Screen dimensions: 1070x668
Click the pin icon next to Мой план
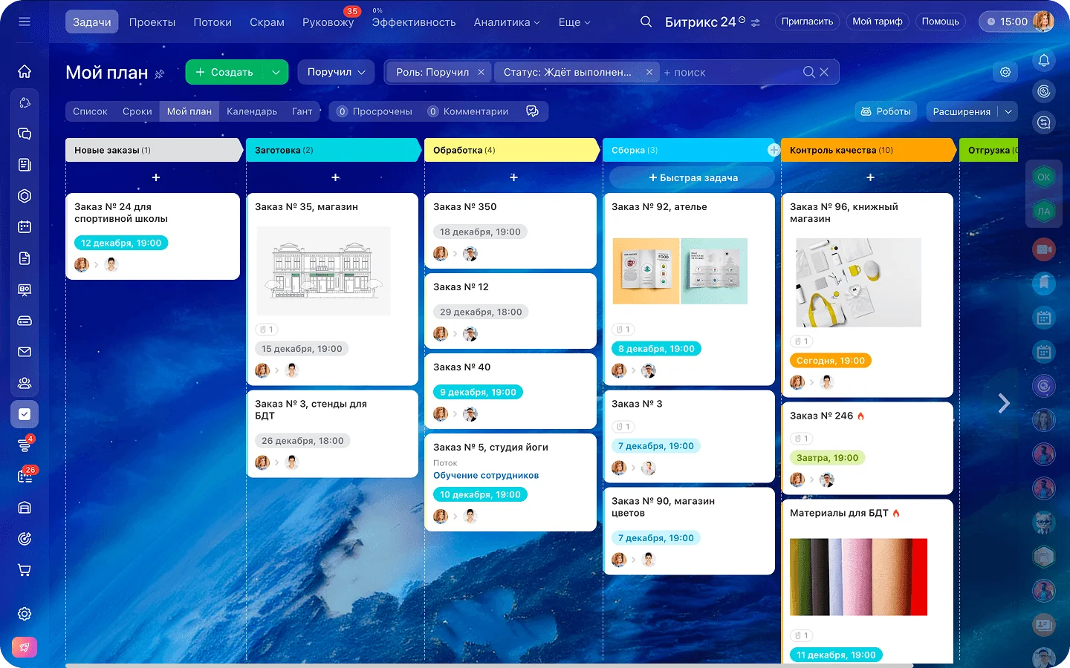click(x=159, y=73)
